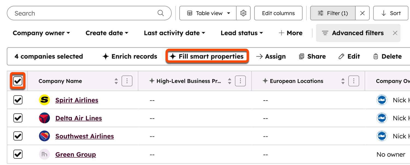Delete selected companies using the trash icon
This screenshot has height=165, width=410.
tap(387, 56)
